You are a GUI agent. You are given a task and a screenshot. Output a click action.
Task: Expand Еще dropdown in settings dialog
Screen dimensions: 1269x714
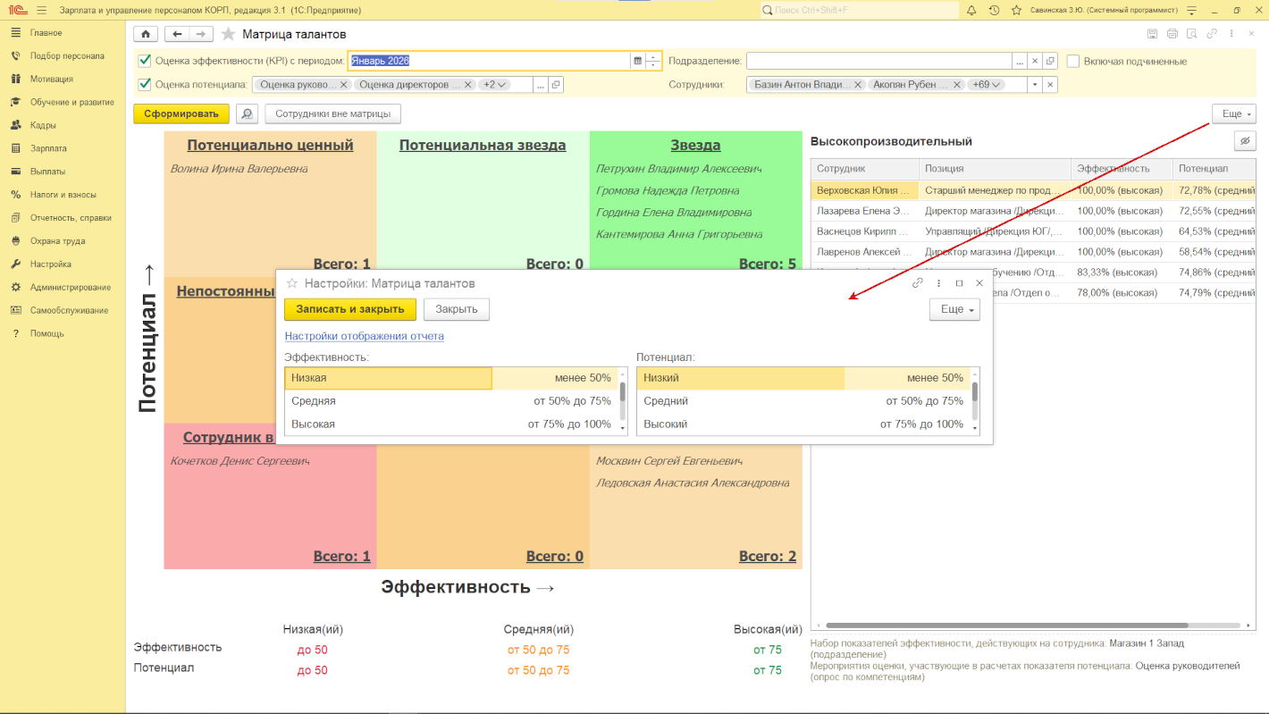(x=954, y=309)
